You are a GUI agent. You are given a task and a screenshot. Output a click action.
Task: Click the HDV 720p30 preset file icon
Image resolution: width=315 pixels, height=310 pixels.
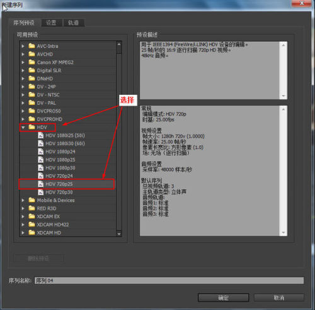pos(41,192)
